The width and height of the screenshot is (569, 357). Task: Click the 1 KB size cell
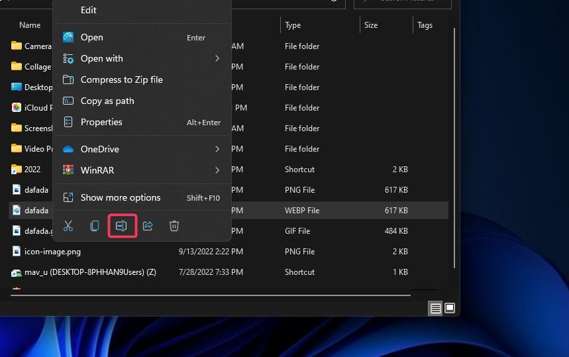(x=400, y=272)
